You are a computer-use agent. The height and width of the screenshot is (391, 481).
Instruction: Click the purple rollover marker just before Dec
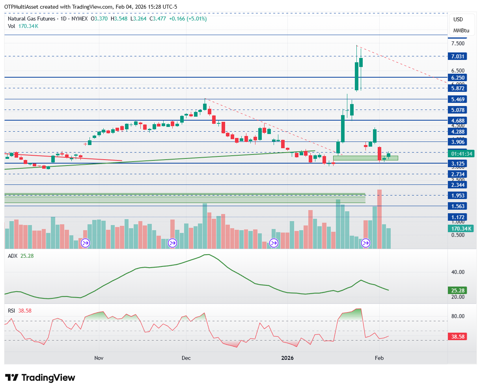[173, 243]
